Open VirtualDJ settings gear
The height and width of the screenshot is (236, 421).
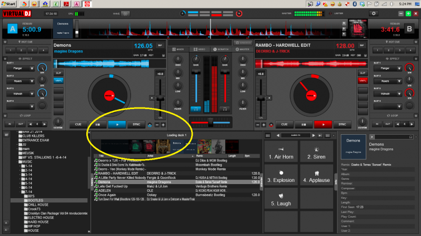click(x=374, y=14)
